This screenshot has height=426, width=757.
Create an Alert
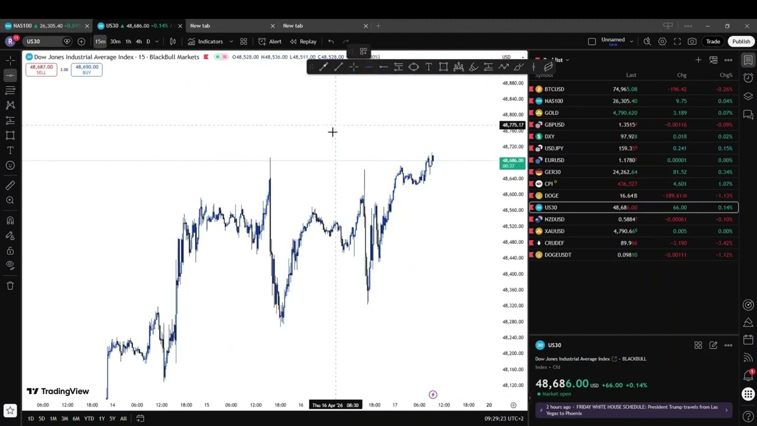[270, 41]
